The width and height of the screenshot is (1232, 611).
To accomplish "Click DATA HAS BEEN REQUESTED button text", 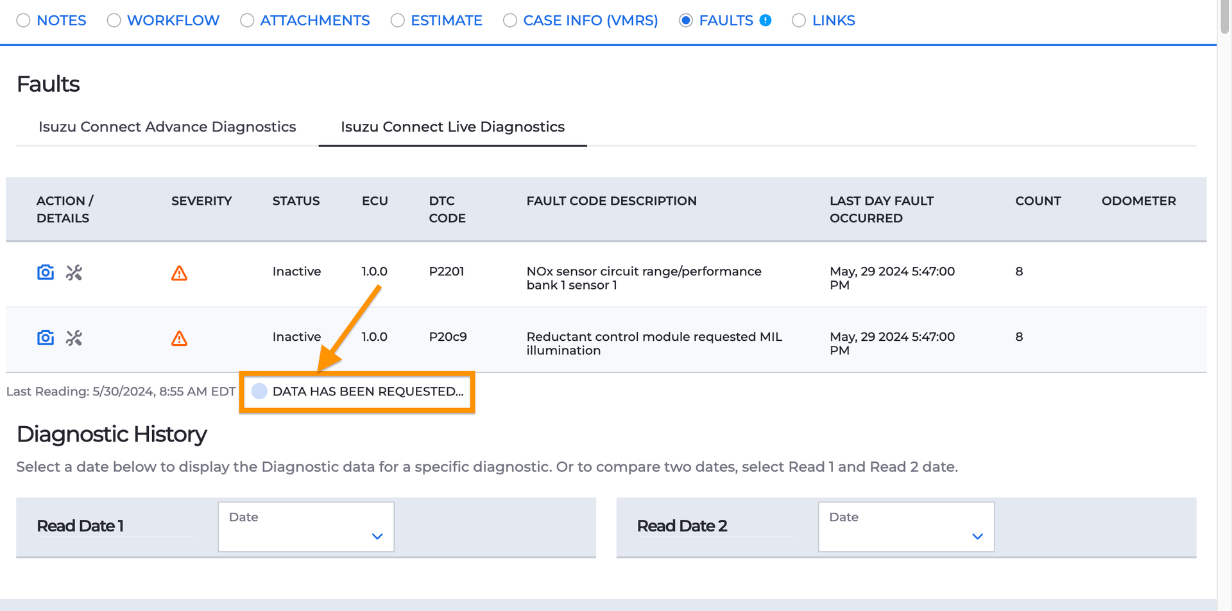I will 368,392.
